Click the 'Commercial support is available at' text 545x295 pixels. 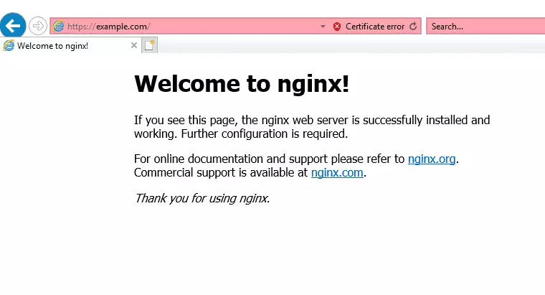coord(221,172)
